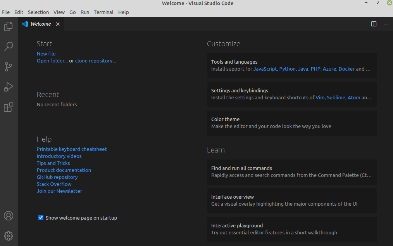Close the Welcome tab
Viewport: 393px width, 246px height.
coord(58,24)
